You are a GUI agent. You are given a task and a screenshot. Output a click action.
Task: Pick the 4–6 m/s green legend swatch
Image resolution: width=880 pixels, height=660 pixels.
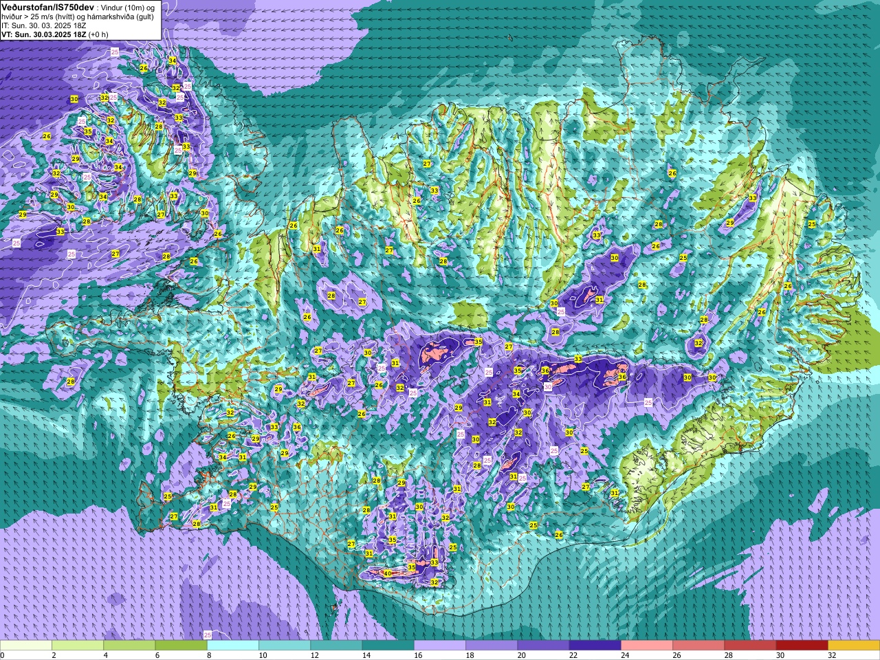(129, 646)
